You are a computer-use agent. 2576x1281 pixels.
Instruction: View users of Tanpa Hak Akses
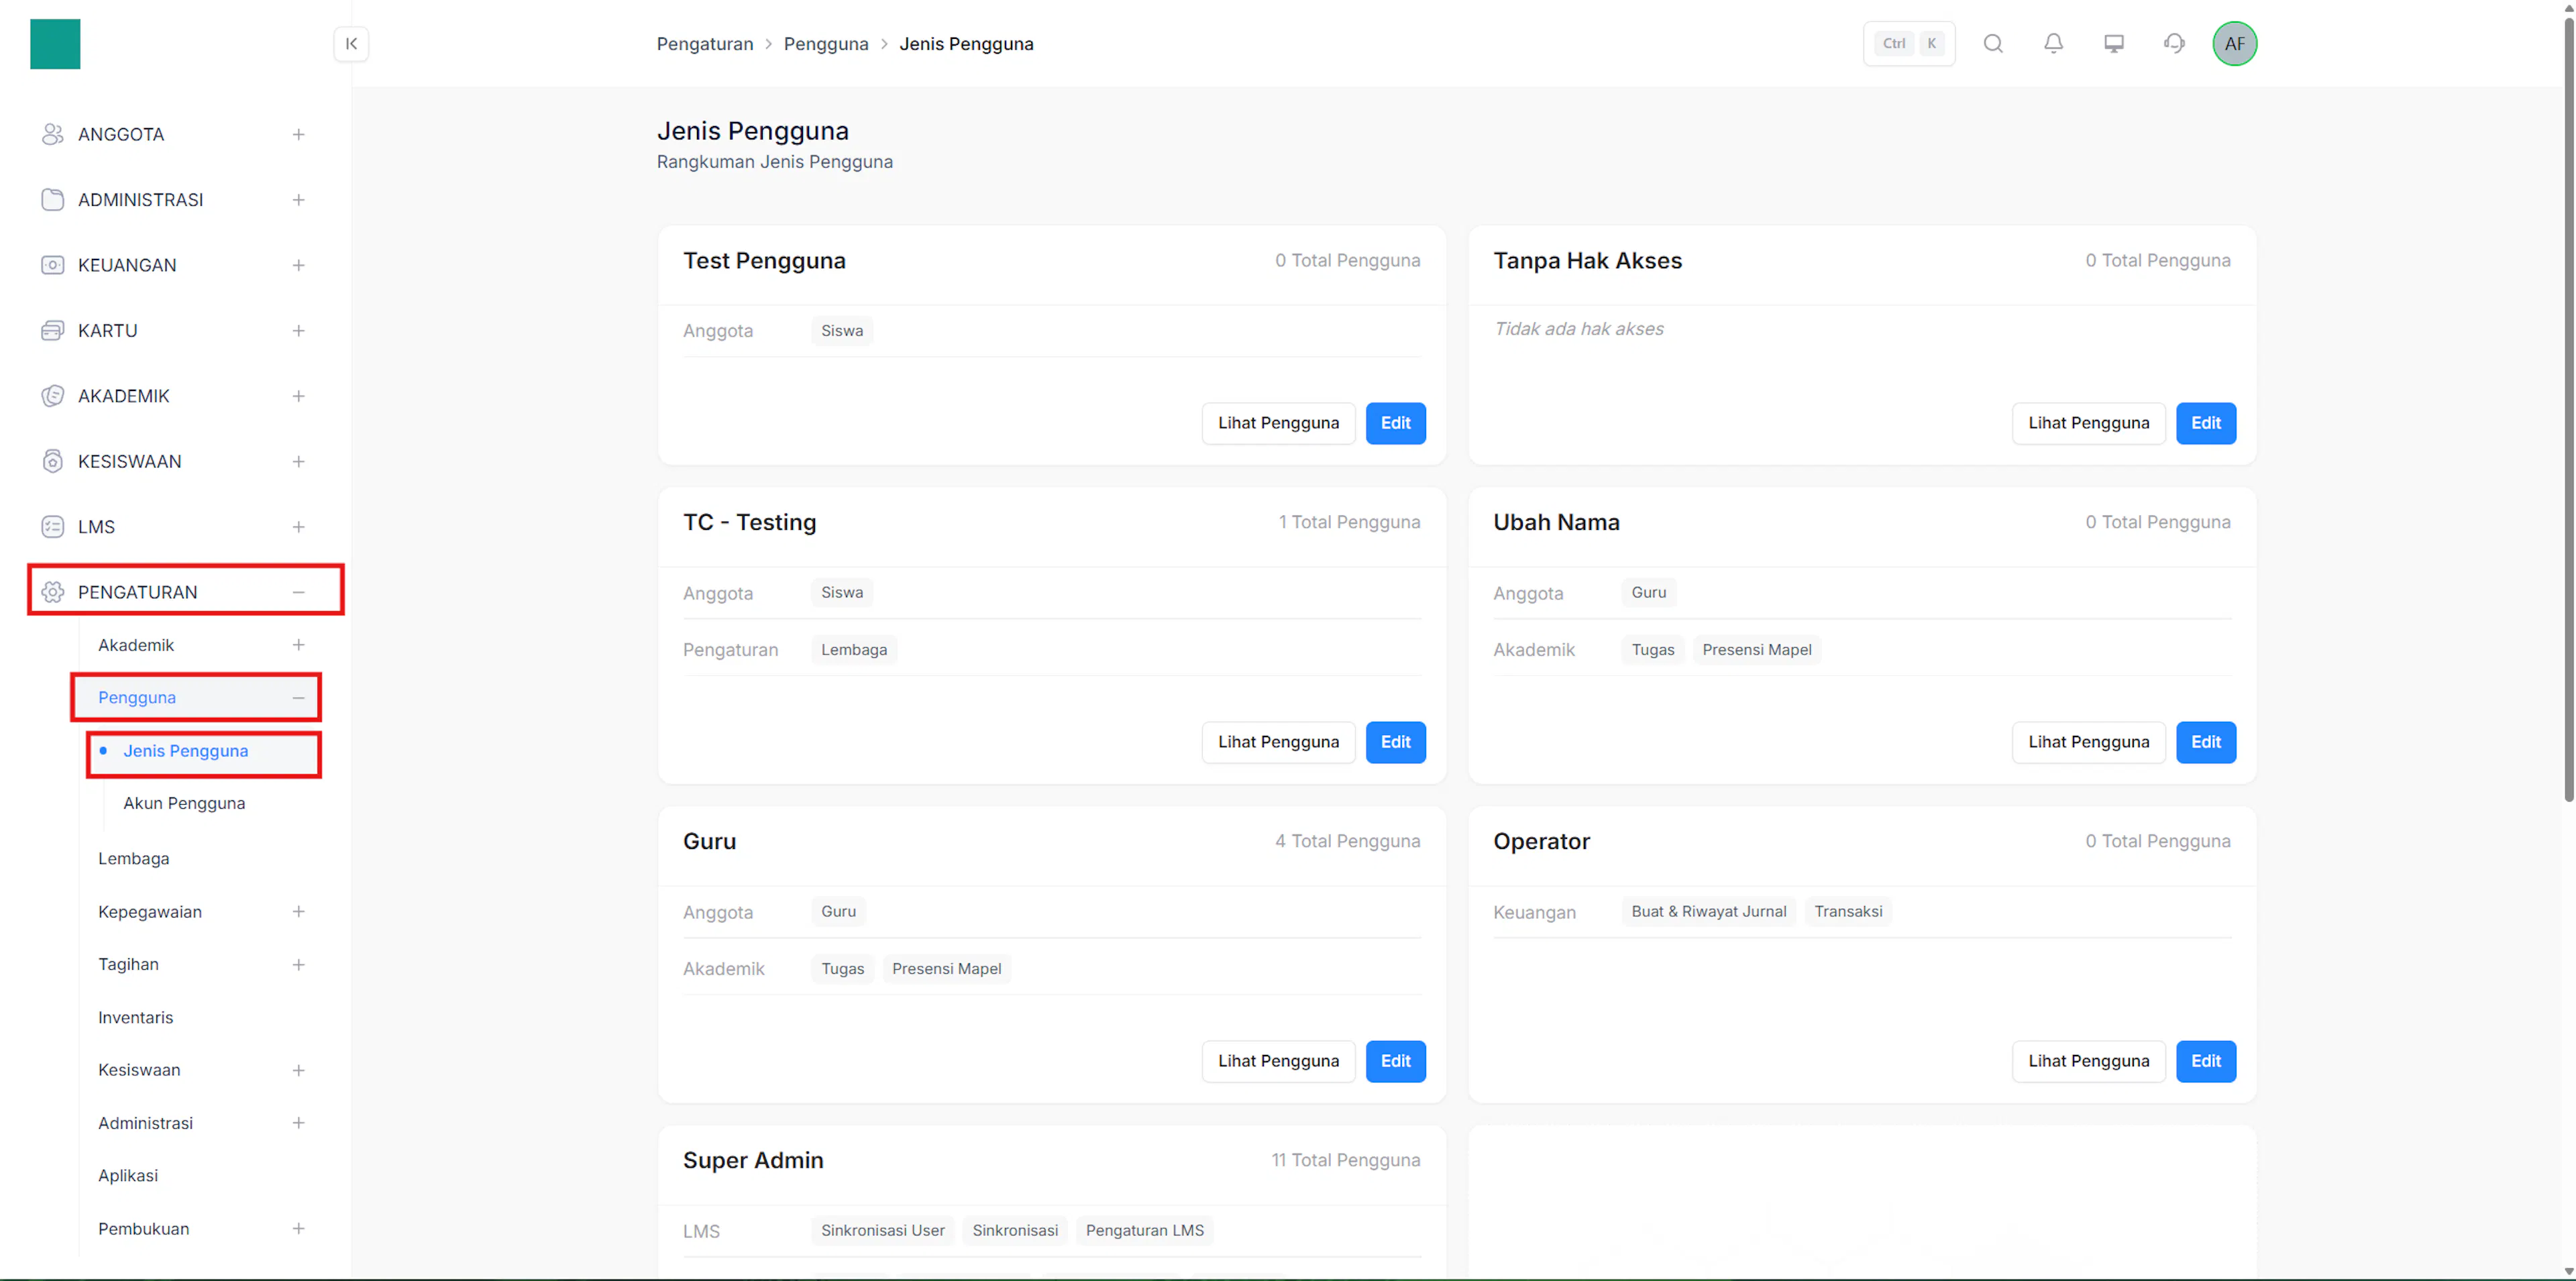2088,423
